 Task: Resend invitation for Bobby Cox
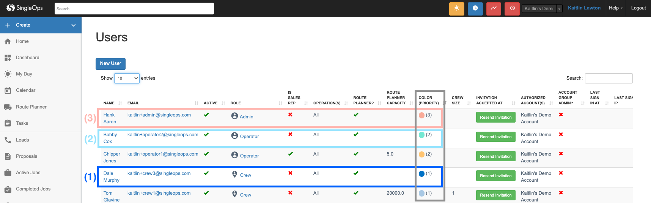(x=495, y=137)
